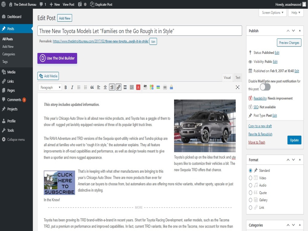Viewport: 308px width, 231px height.
Task: Click Preview Changes button
Action: (x=289, y=43)
